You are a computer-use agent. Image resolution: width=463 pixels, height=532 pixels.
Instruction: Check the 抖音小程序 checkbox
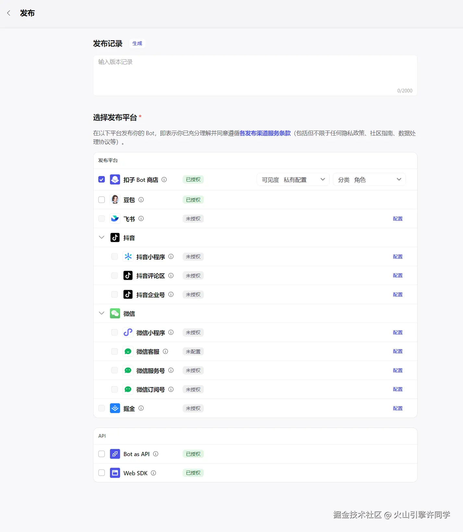(115, 257)
